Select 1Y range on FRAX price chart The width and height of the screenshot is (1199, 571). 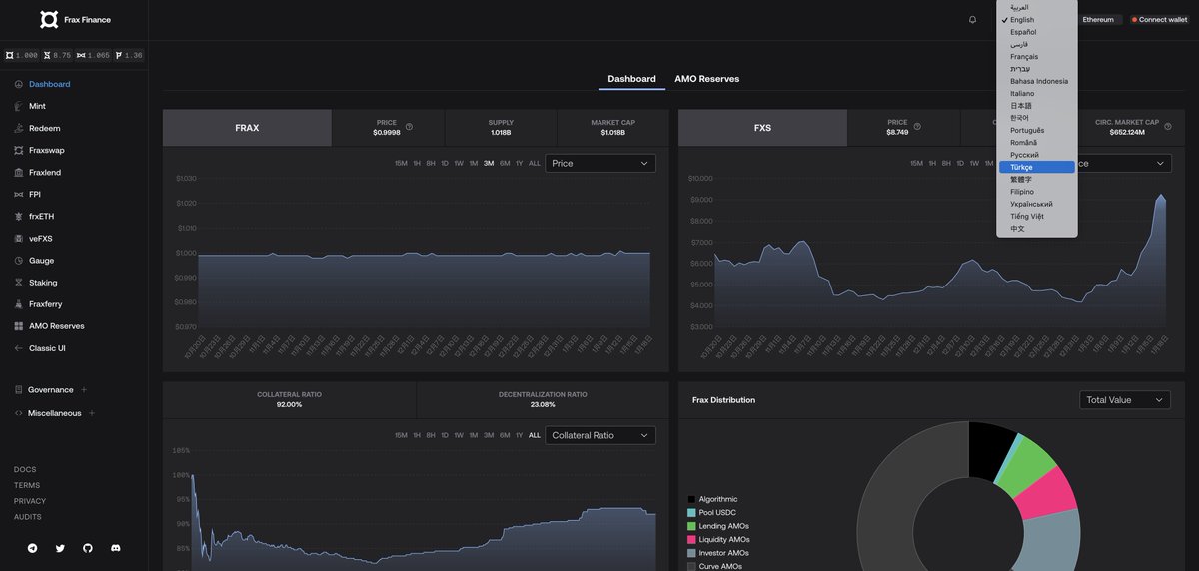tap(519, 163)
